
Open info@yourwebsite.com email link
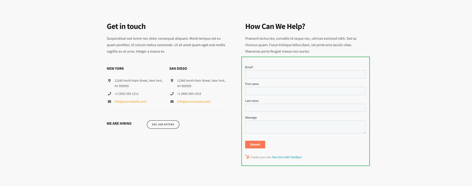pos(130,102)
